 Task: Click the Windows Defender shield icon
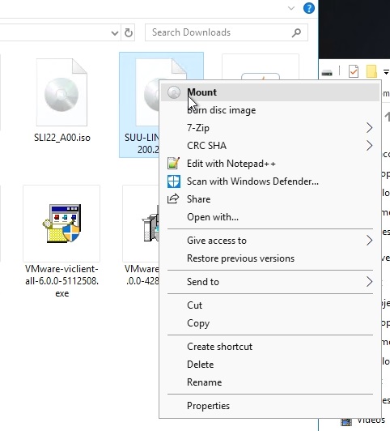tap(174, 181)
